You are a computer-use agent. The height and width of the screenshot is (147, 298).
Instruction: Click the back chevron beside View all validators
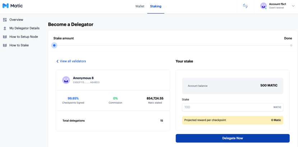click(57, 61)
